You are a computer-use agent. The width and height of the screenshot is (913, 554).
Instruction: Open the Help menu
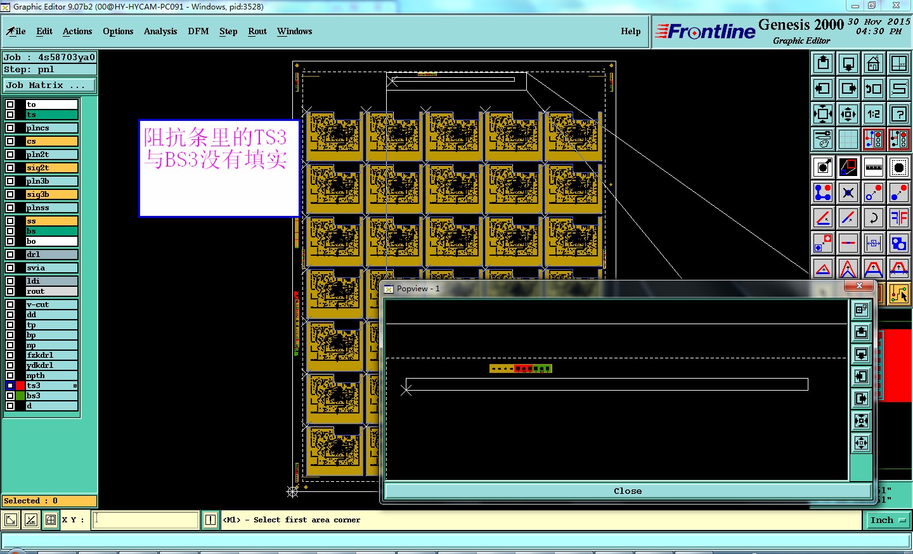pos(631,31)
